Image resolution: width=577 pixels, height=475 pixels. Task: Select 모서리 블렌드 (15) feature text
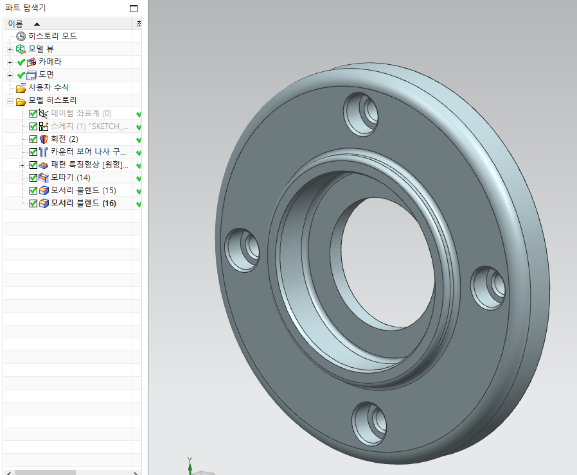click(84, 191)
